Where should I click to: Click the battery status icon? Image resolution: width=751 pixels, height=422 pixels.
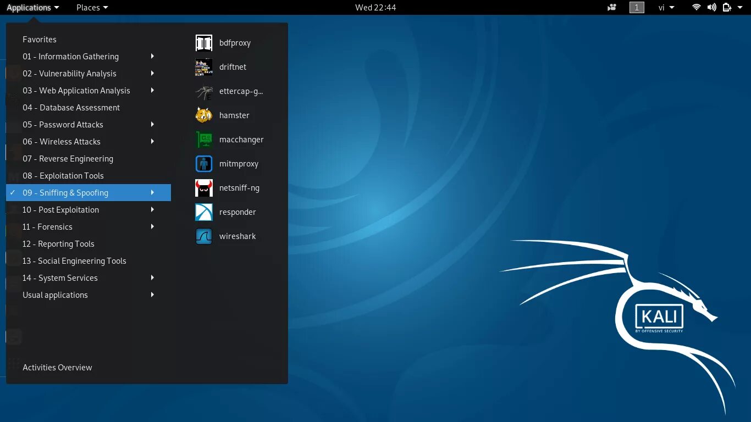pyautogui.click(x=727, y=7)
